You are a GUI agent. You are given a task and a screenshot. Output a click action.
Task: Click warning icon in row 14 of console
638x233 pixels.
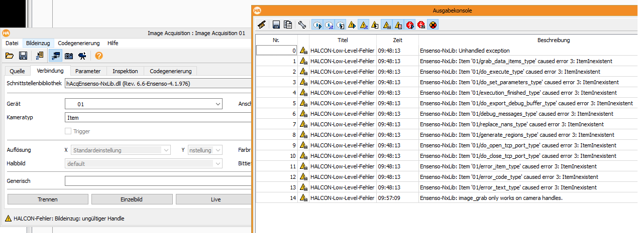point(303,198)
